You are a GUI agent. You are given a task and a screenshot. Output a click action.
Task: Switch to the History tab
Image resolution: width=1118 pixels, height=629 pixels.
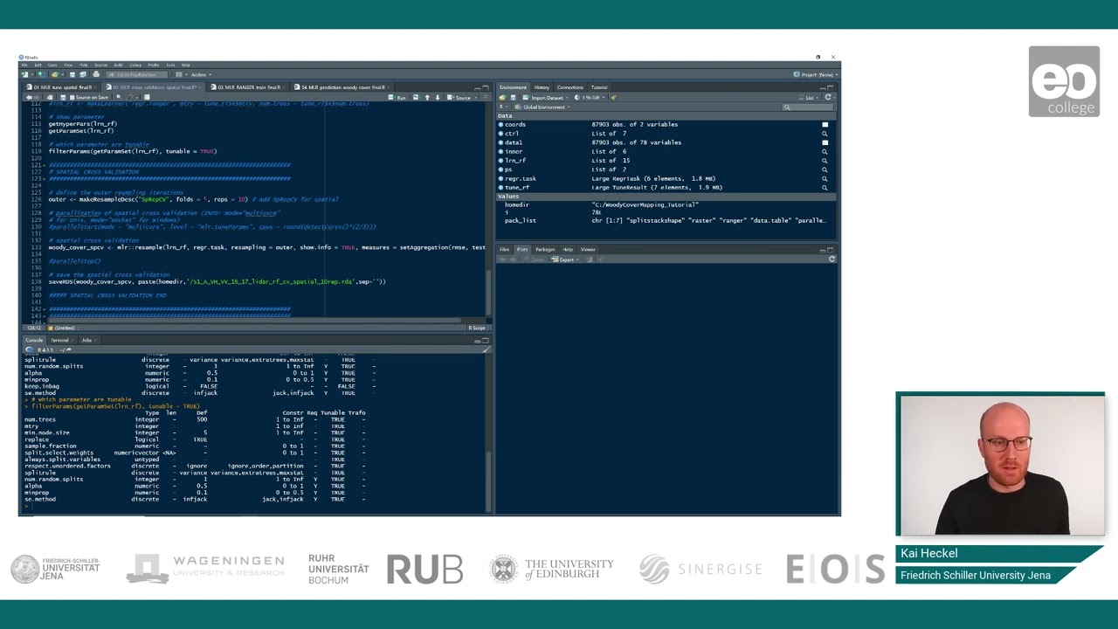click(x=542, y=87)
